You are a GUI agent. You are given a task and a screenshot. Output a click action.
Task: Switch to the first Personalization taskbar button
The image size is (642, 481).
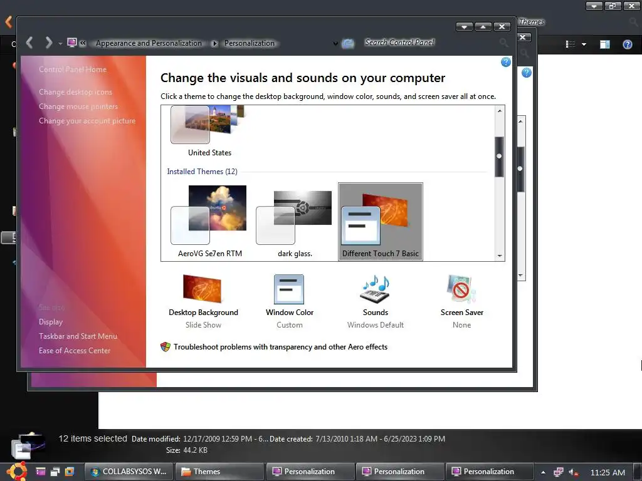[310, 472]
